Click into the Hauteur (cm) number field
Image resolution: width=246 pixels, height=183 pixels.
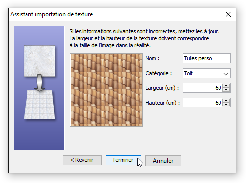pos(203,103)
